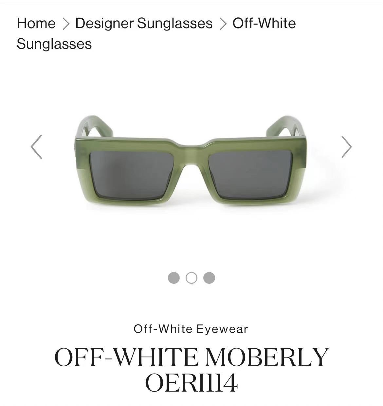The width and height of the screenshot is (383, 406).
Task: Click the OERI114 model number text
Action: pos(191,383)
